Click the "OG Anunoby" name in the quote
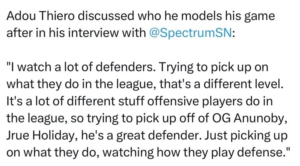 (x=249, y=119)
